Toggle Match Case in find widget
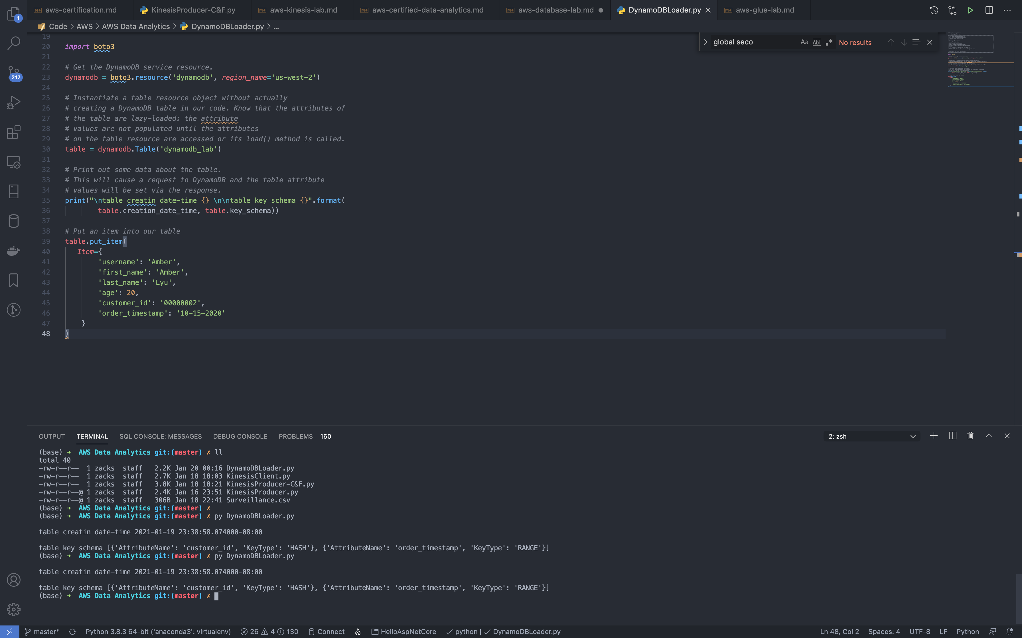 pyautogui.click(x=804, y=42)
